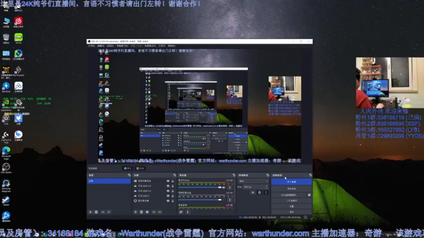The height and width of the screenshot is (238, 424).
Task: Open Bandizip desktop shortcut
Action: coord(6,87)
